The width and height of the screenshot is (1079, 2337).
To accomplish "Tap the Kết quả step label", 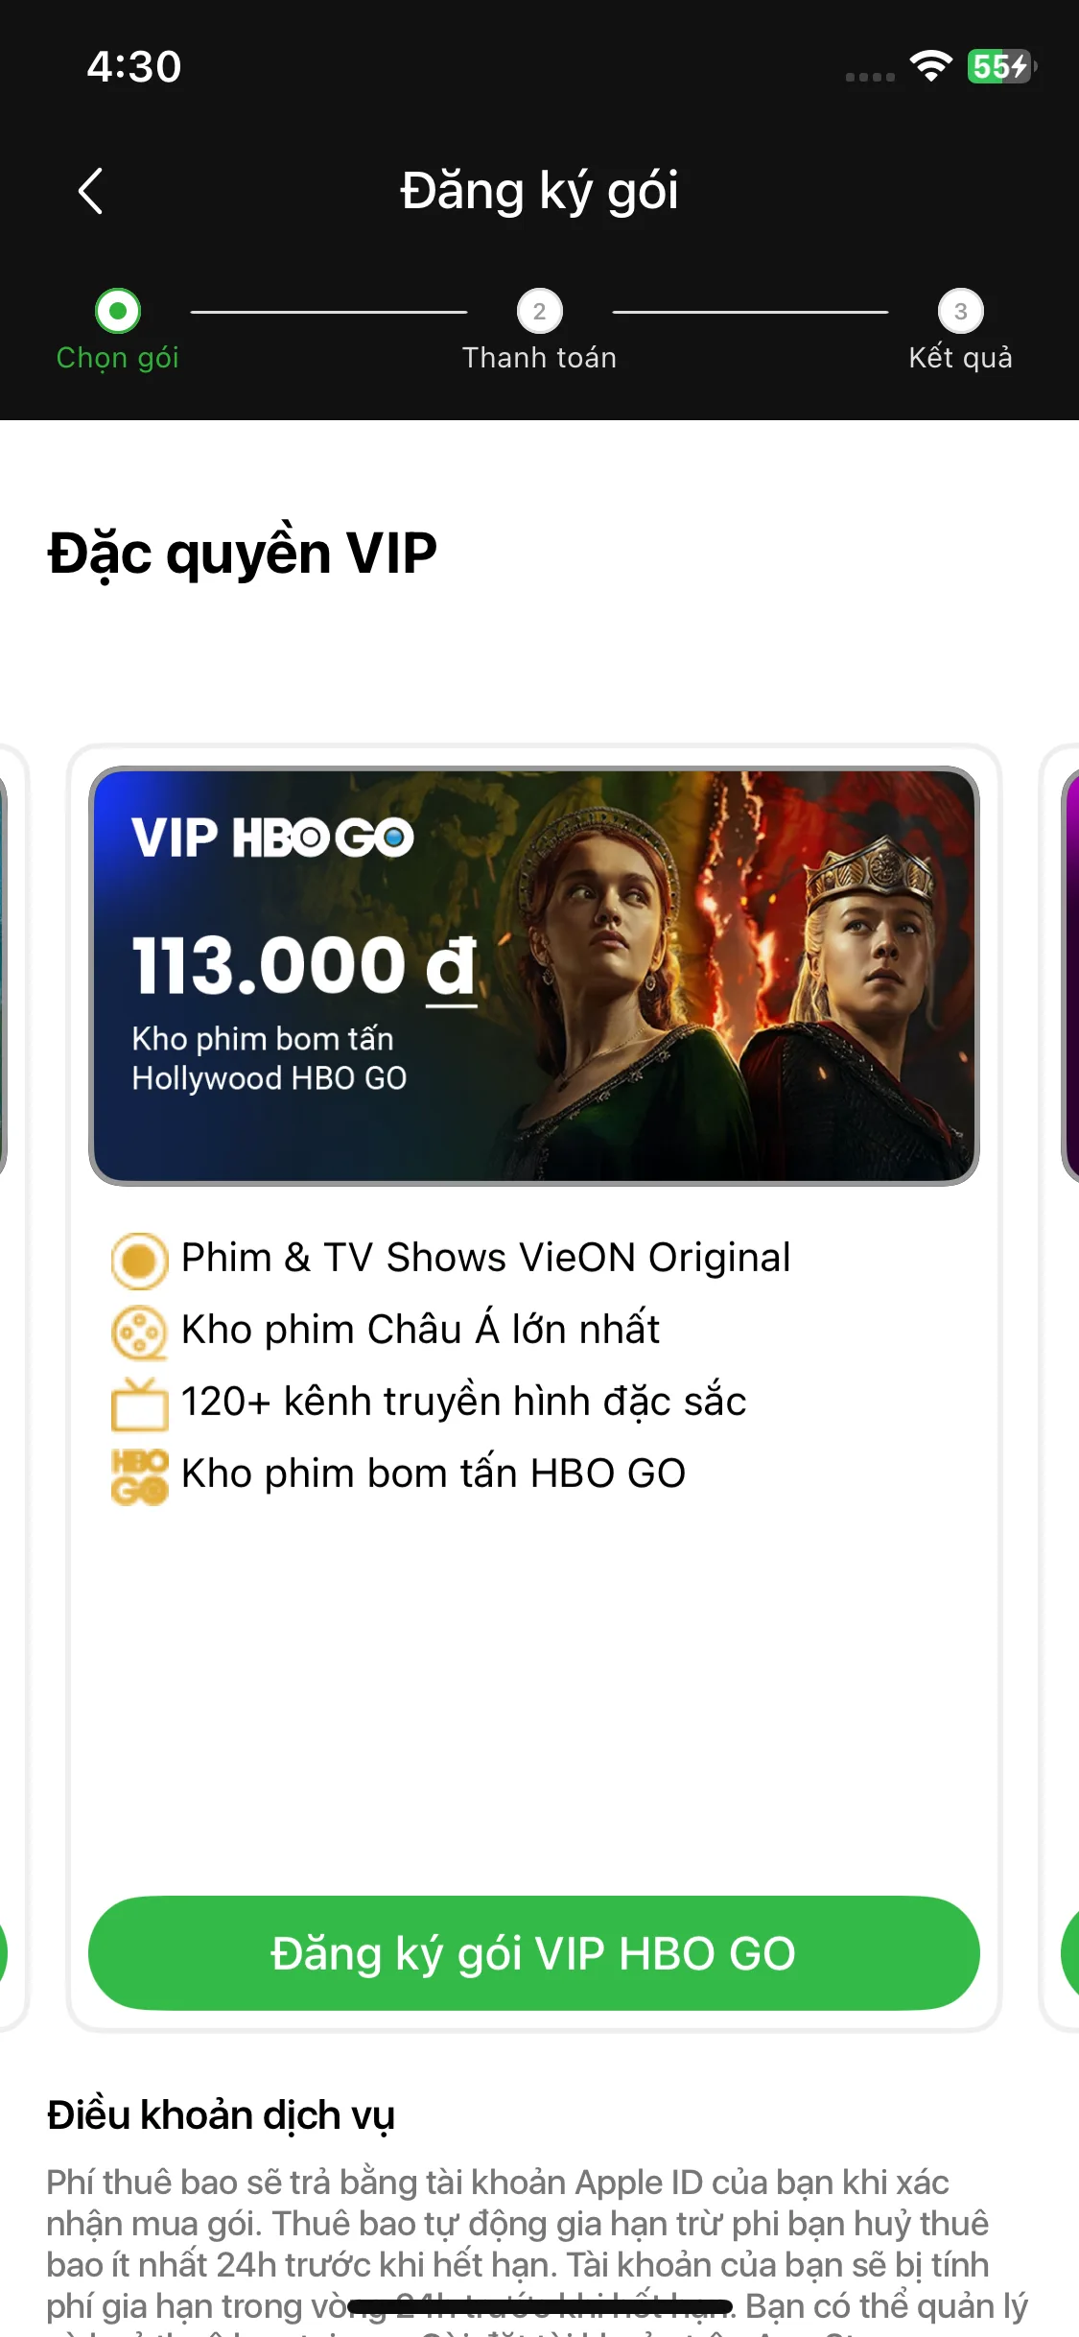I will tap(960, 358).
